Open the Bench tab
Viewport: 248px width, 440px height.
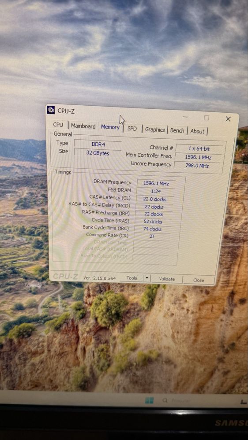[177, 131]
